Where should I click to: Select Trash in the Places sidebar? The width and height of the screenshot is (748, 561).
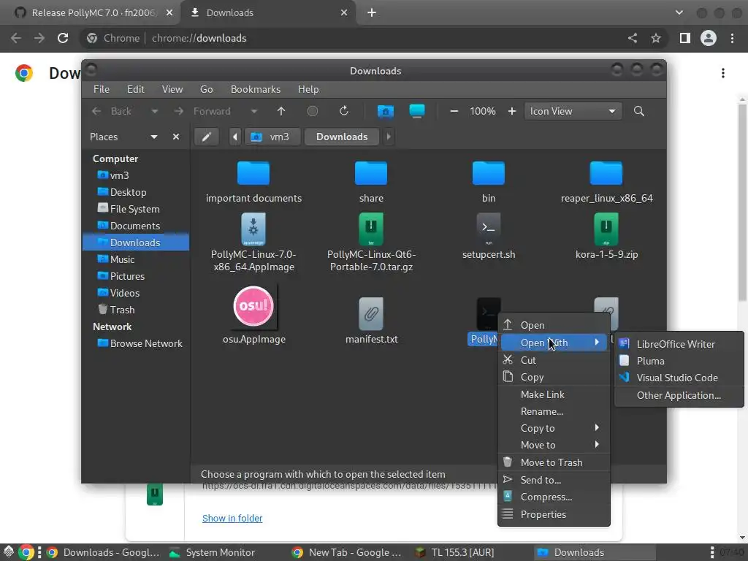point(122,310)
